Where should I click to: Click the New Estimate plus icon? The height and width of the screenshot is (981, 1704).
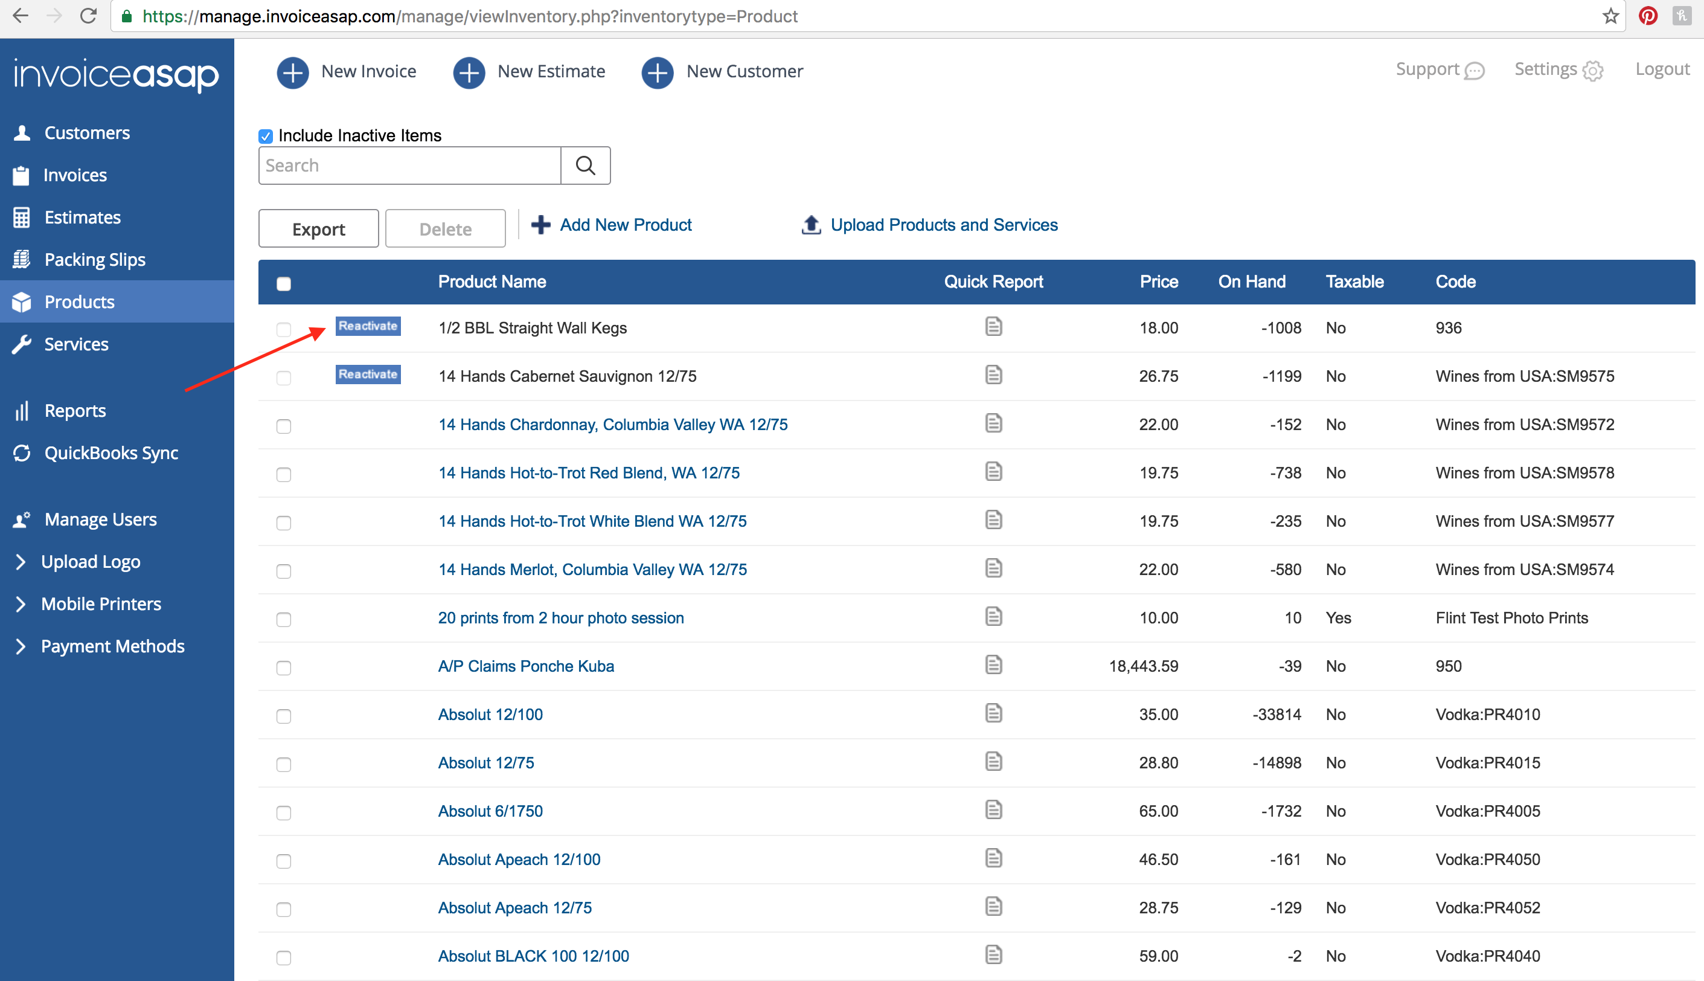[469, 72]
